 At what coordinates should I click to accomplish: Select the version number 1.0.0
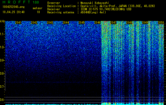tap(36, 2)
